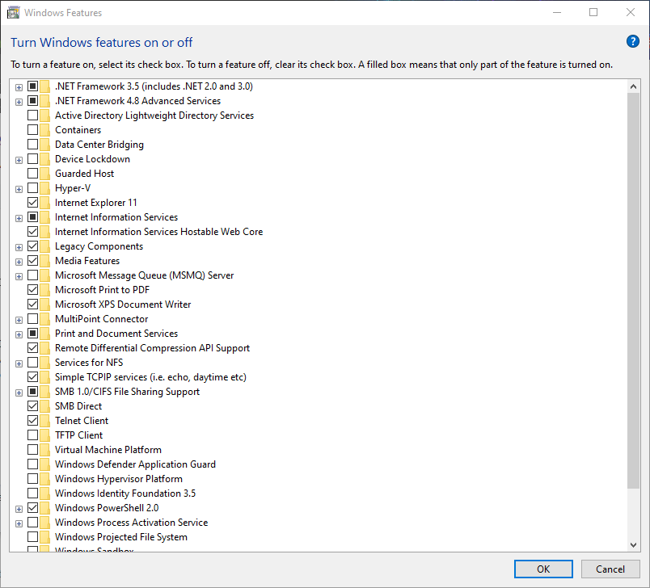Select Internet Information Services Hostable Web Core label
The image size is (650, 588).
coord(158,232)
